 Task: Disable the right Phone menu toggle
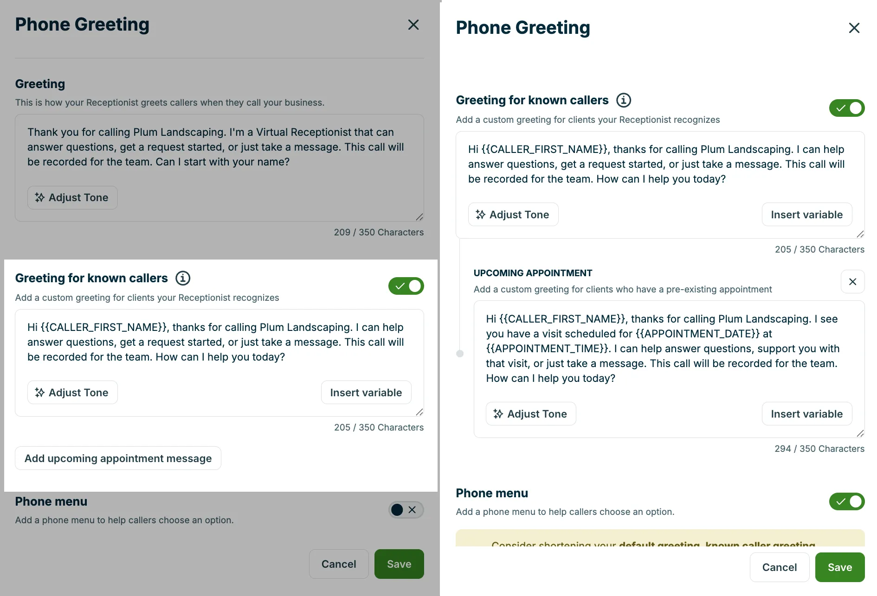[847, 501]
